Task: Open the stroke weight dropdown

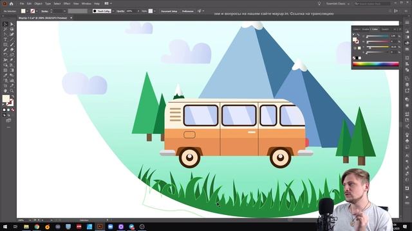Action: click(x=64, y=11)
